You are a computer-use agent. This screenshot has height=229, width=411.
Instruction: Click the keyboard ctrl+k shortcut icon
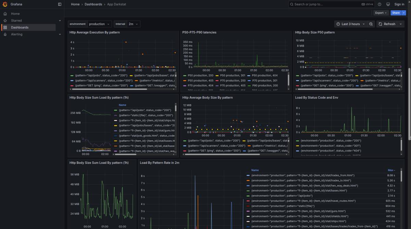click(x=368, y=4)
